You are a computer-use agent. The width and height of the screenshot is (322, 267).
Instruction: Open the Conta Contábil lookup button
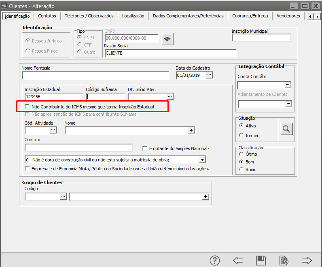[288, 85]
